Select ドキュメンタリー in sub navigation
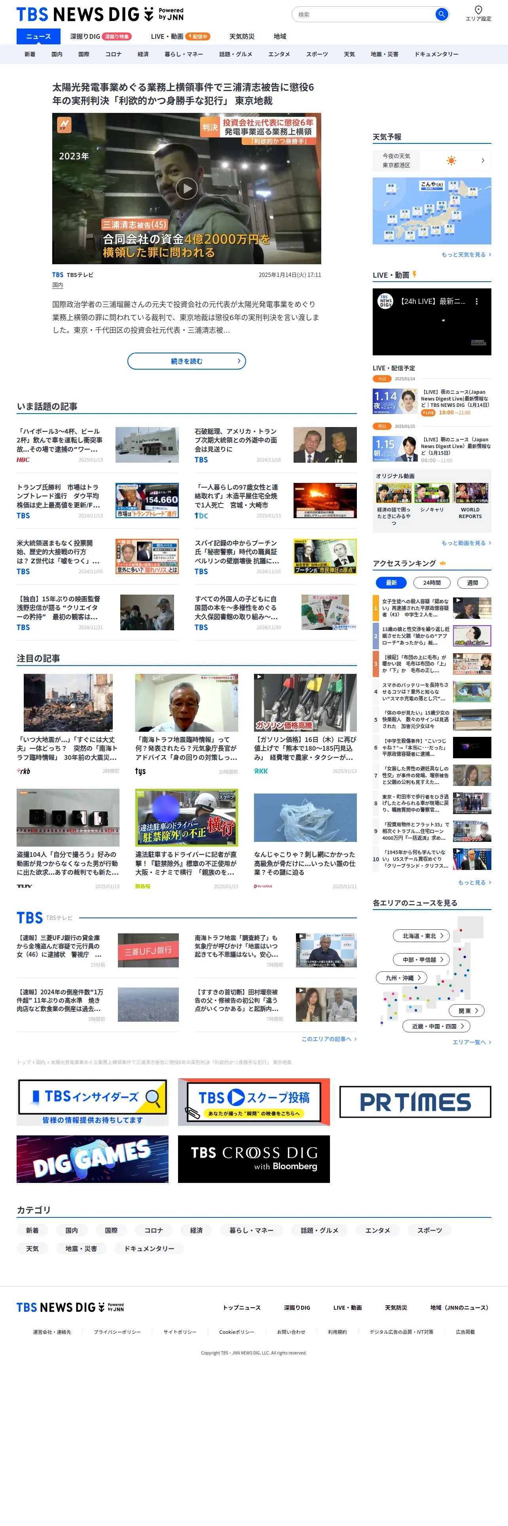This screenshot has height=1526, width=508. pos(436,55)
